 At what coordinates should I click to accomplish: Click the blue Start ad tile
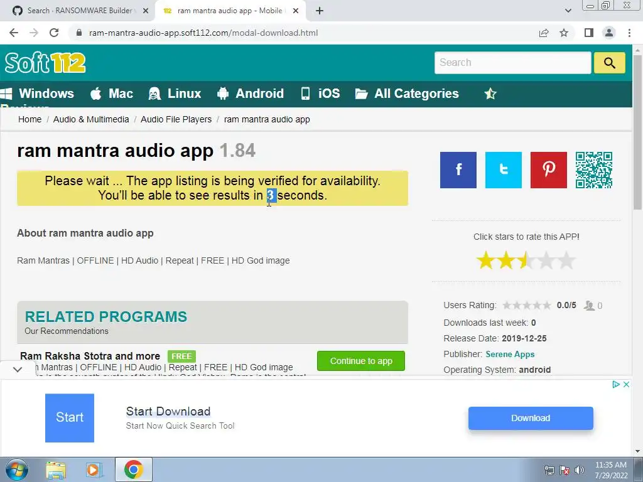tap(69, 417)
